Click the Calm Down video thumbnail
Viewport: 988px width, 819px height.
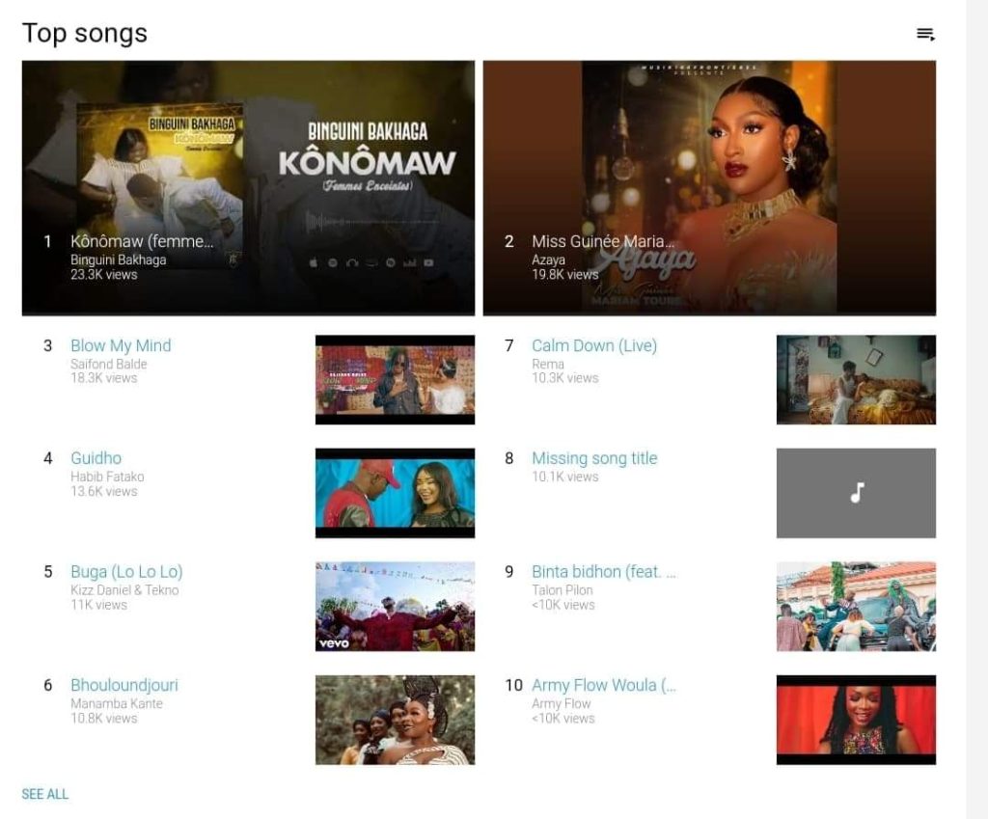pyautogui.click(x=856, y=379)
